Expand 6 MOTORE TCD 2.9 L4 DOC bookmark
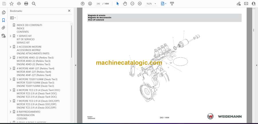The width and height of the screenshot is (258, 124). [11, 90]
